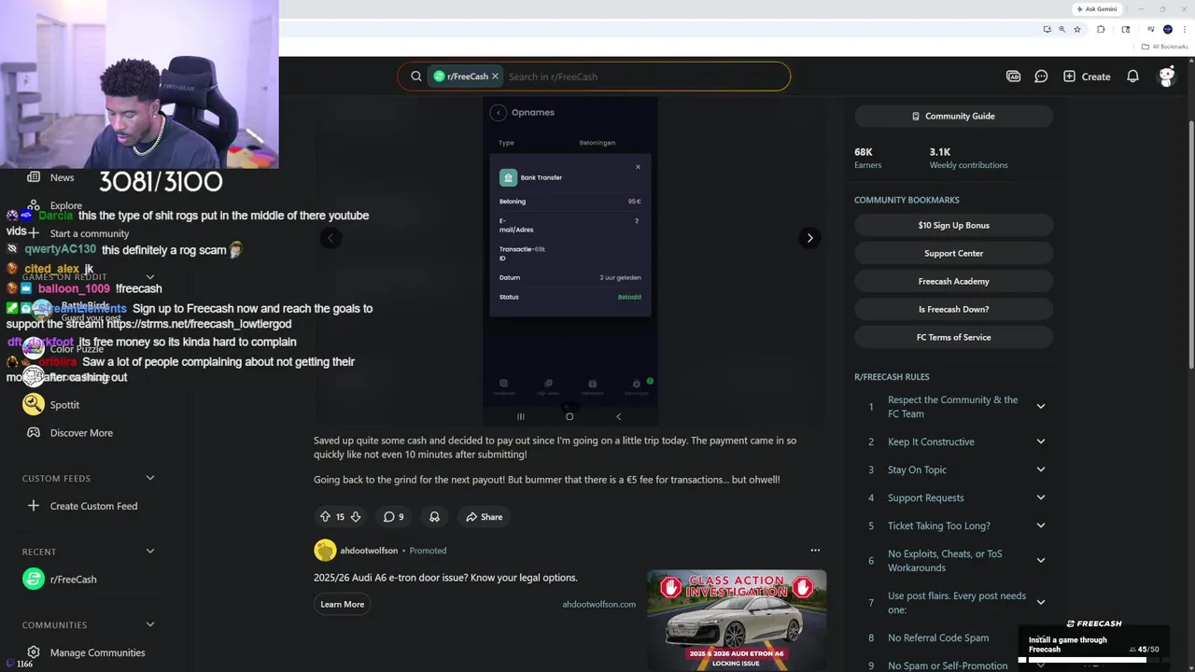Open the browser media control icon
The width and height of the screenshot is (1195, 672).
(1150, 30)
